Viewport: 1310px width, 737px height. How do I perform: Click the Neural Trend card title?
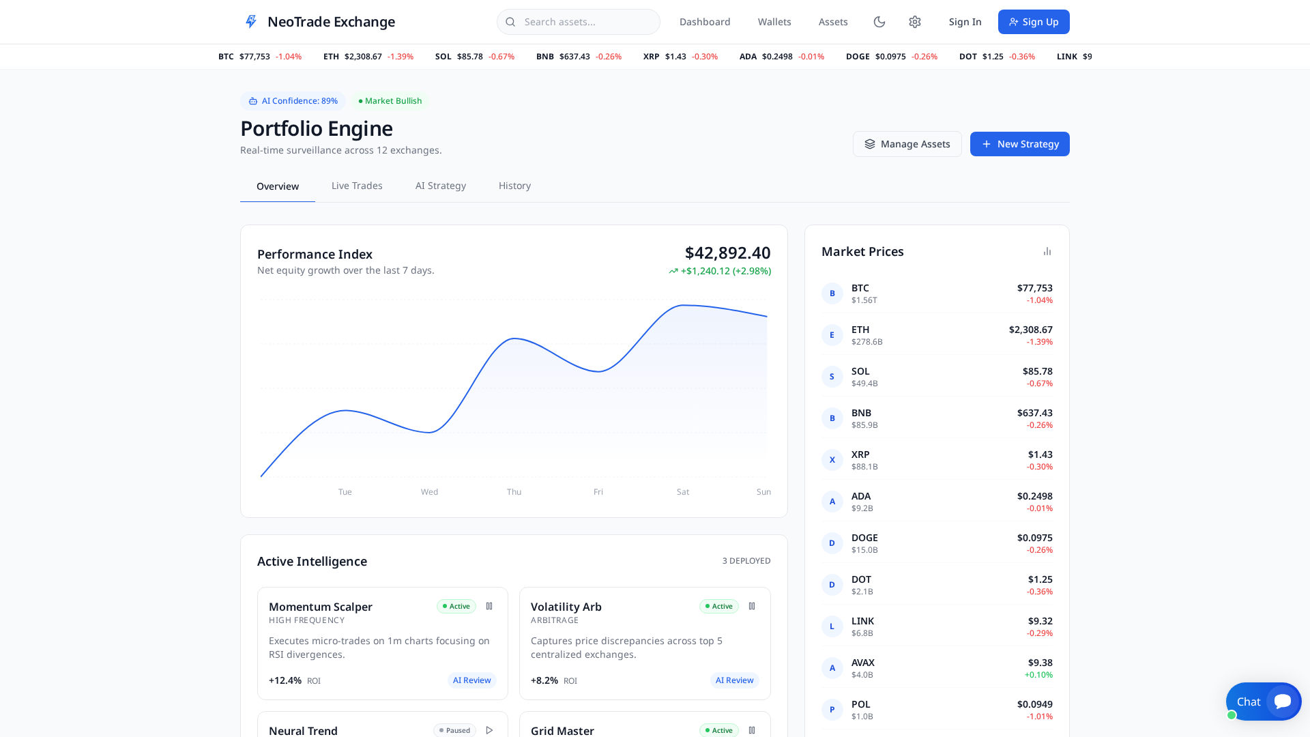tap(303, 730)
